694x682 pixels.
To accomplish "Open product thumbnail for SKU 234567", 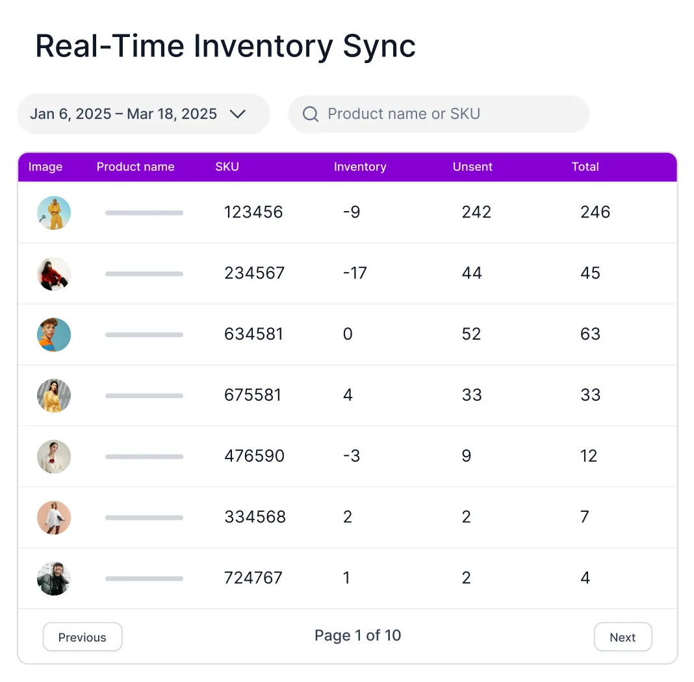I will [x=54, y=273].
